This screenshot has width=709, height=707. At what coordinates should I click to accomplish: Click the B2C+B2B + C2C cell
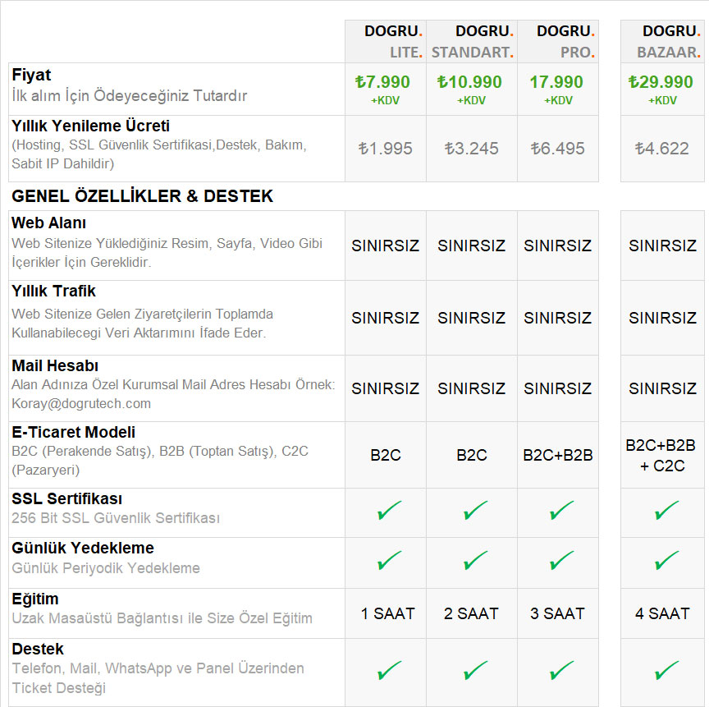click(x=661, y=455)
